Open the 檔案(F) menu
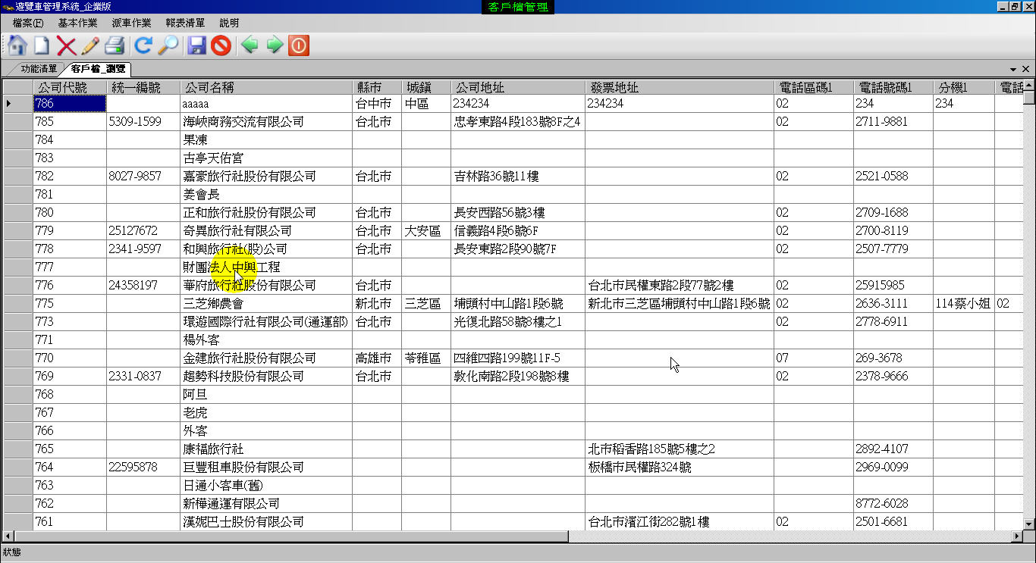Viewport: 1036px width, 563px height. click(28, 23)
